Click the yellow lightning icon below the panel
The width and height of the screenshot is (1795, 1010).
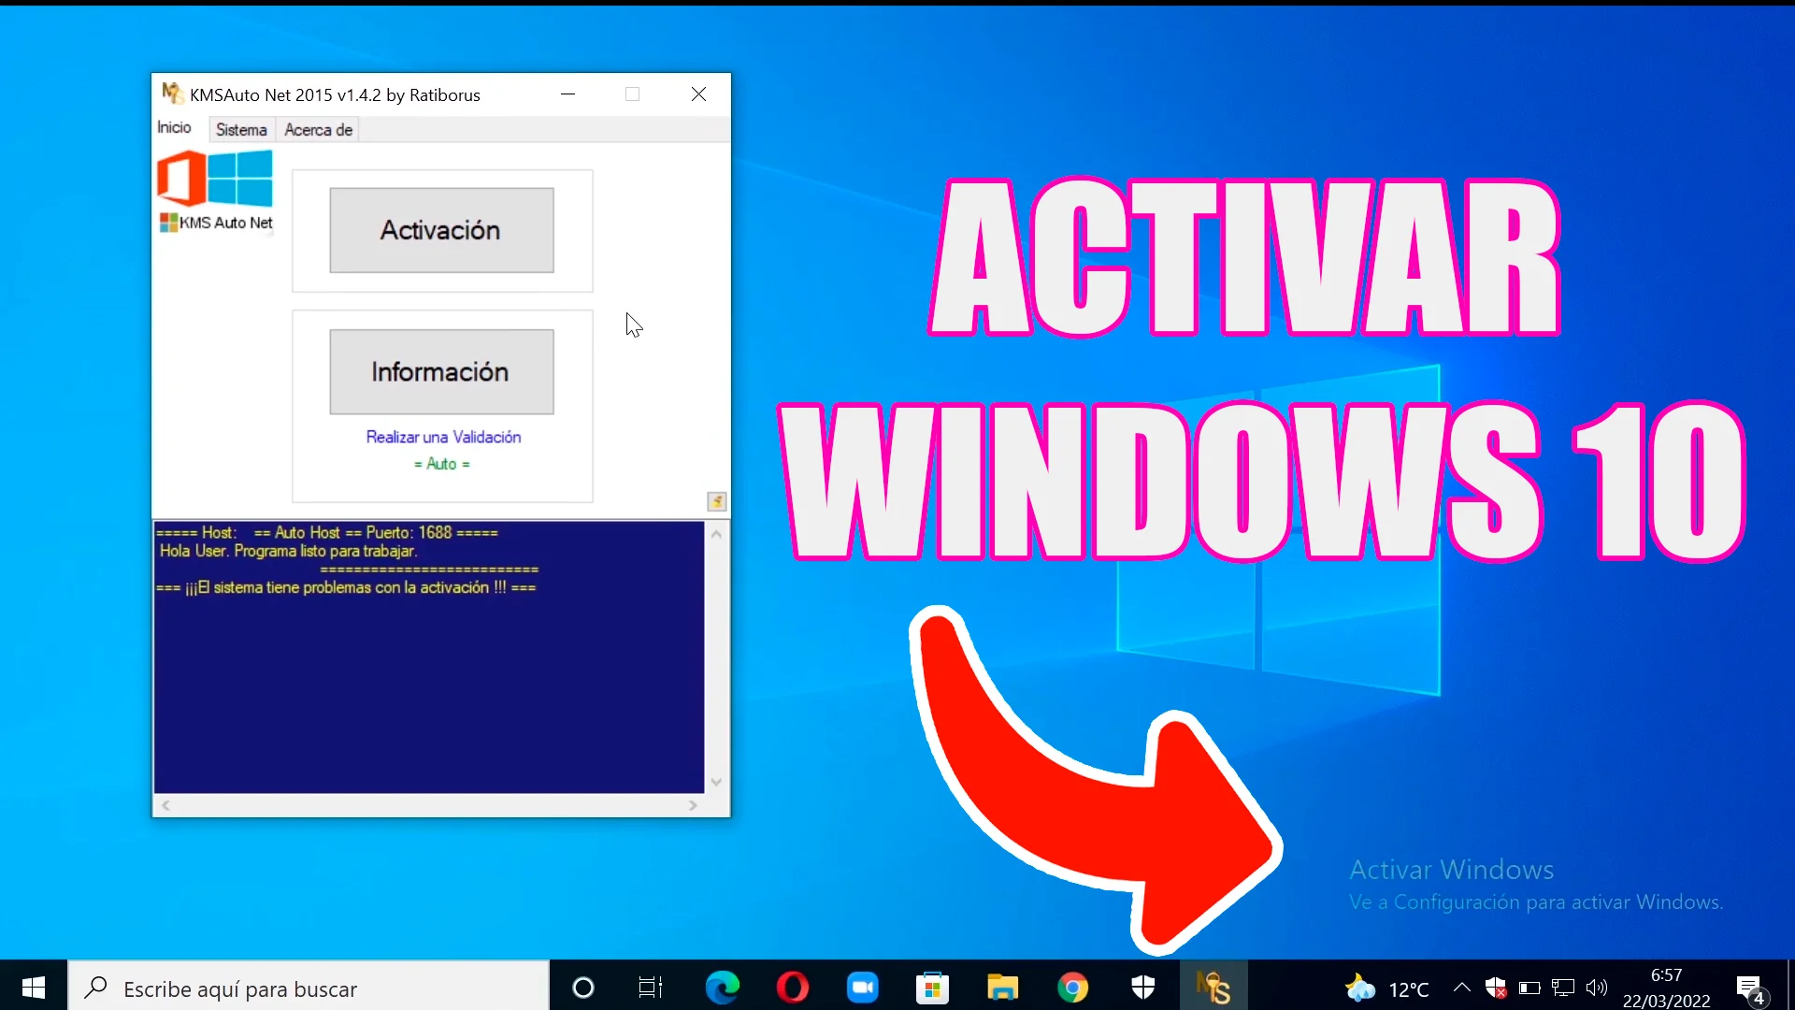point(716,502)
